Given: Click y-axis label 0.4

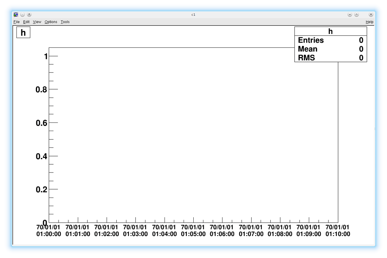Looking at the screenshot, I should pyautogui.click(x=41, y=156).
